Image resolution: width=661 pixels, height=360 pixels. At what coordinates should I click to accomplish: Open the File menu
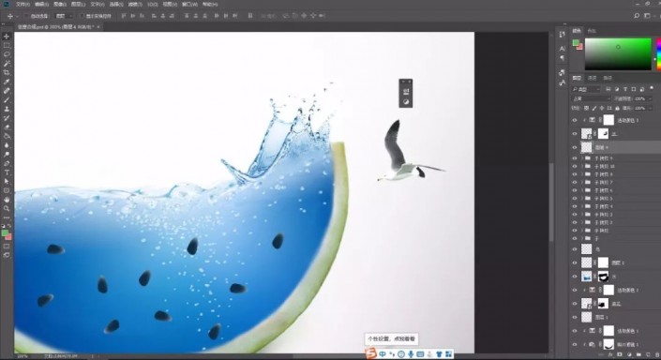[x=23, y=4]
